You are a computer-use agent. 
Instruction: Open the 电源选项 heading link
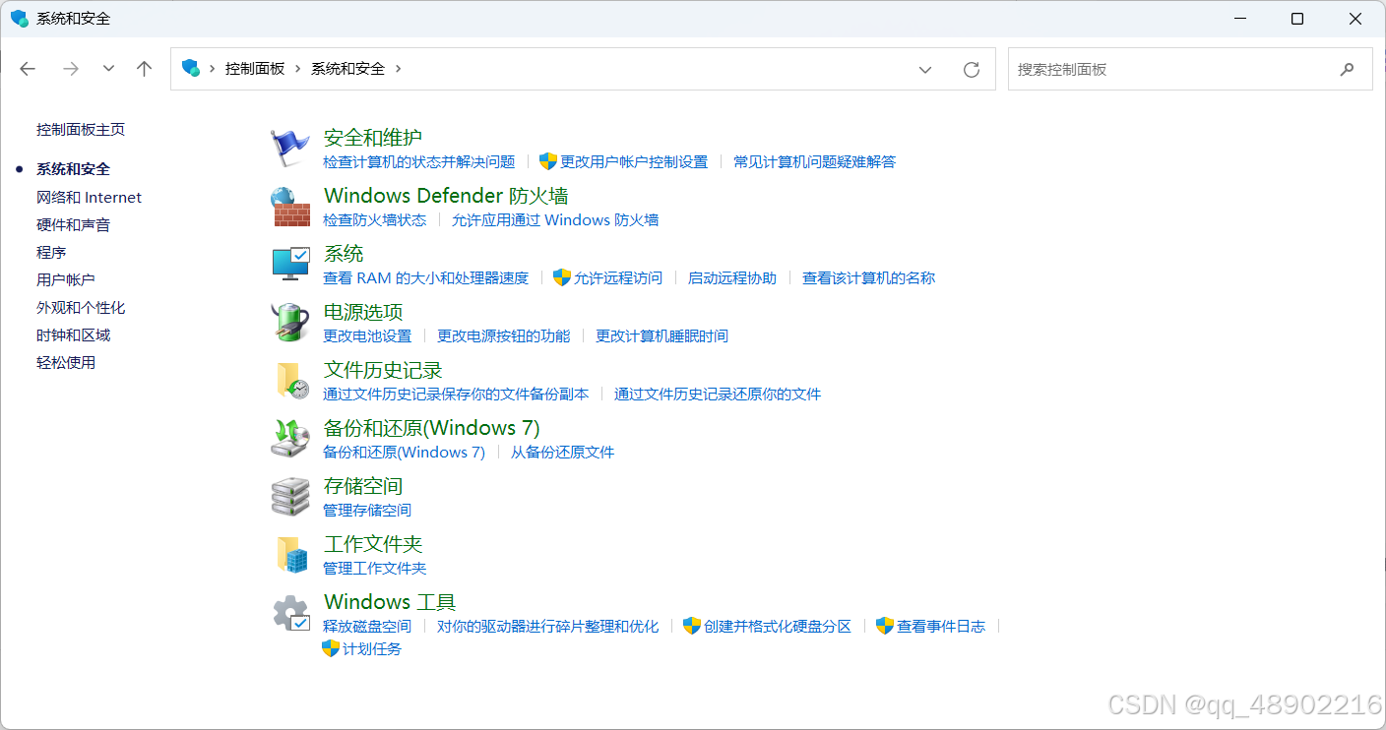(x=363, y=312)
